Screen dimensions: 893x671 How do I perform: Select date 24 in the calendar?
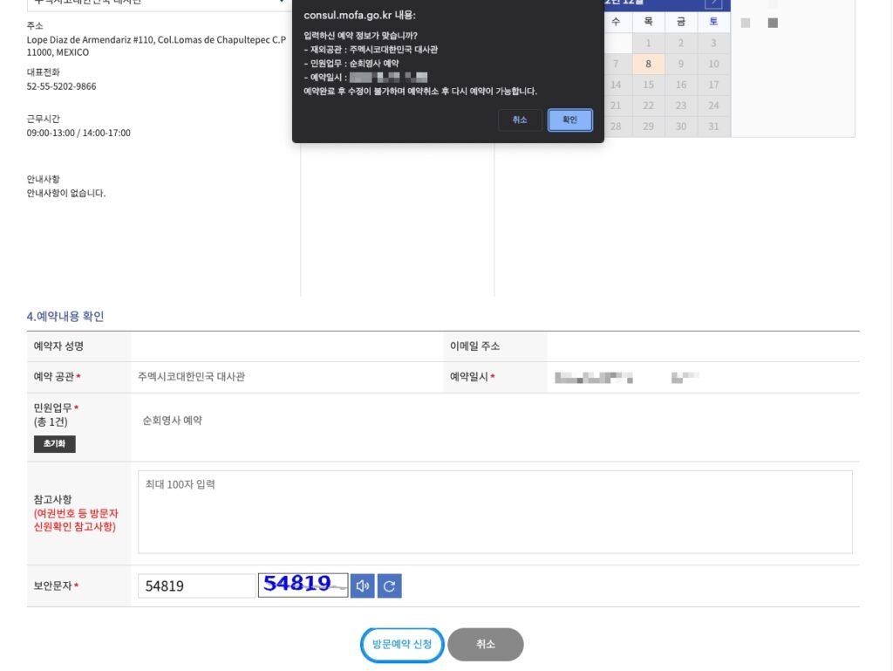click(x=713, y=106)
